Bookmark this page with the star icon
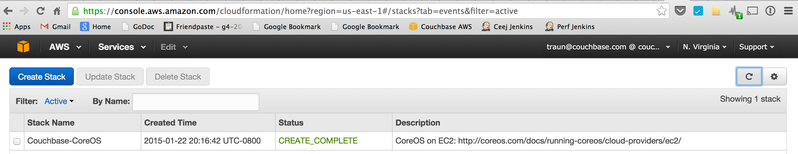798x154 pixels. [661, 11]
